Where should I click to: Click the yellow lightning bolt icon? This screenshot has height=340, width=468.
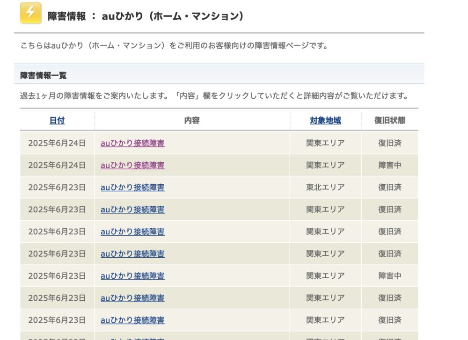pyautogui.click(x=30, y=13)
